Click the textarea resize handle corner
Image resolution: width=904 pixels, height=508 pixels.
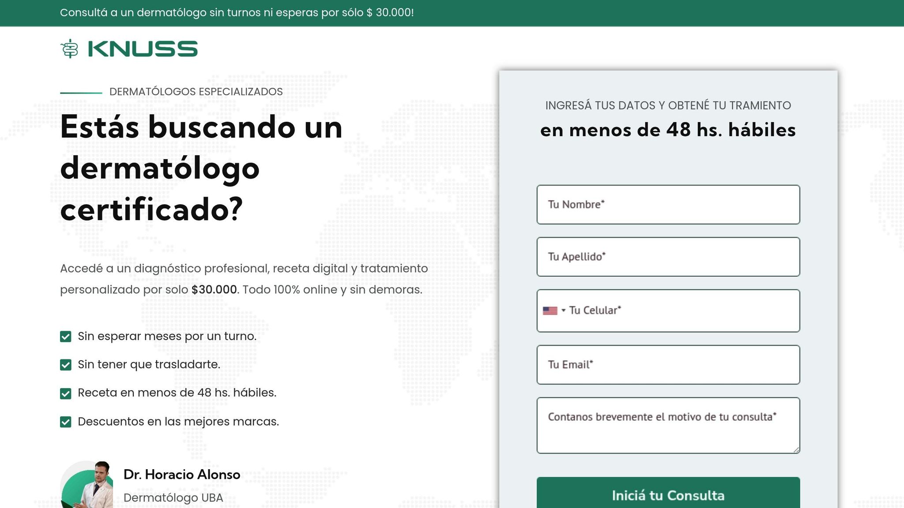796,449
